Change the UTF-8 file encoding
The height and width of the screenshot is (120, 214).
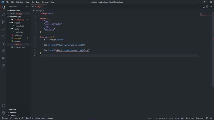[171, 118]
